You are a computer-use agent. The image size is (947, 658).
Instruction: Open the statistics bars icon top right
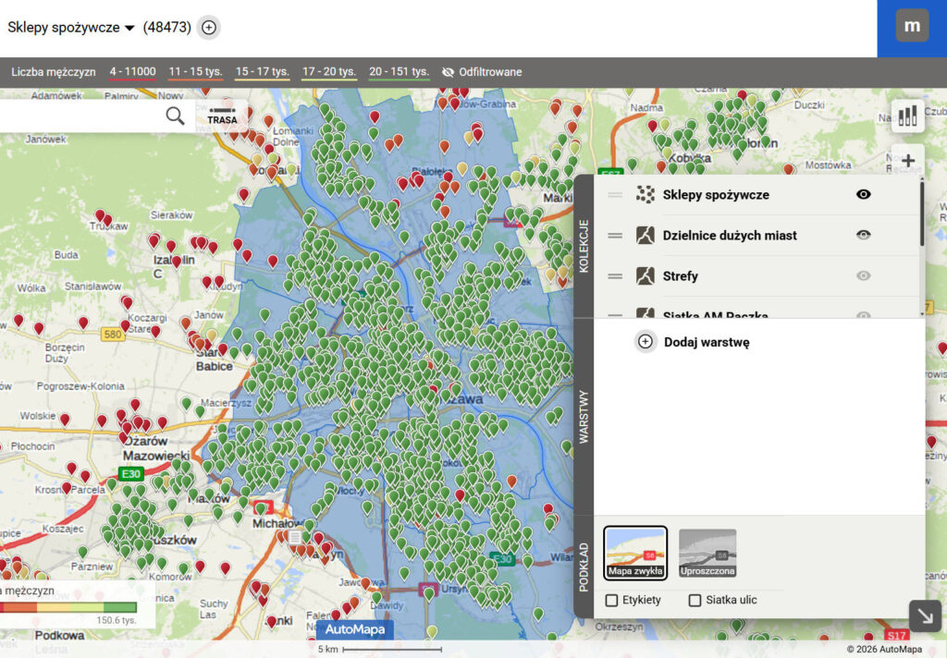[x=907, y=115]
